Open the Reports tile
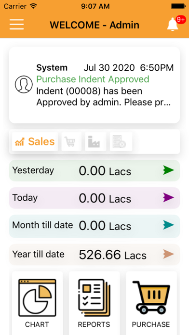Image resolution: width=189 pixels, height=335 pixels. coord(94,303)
